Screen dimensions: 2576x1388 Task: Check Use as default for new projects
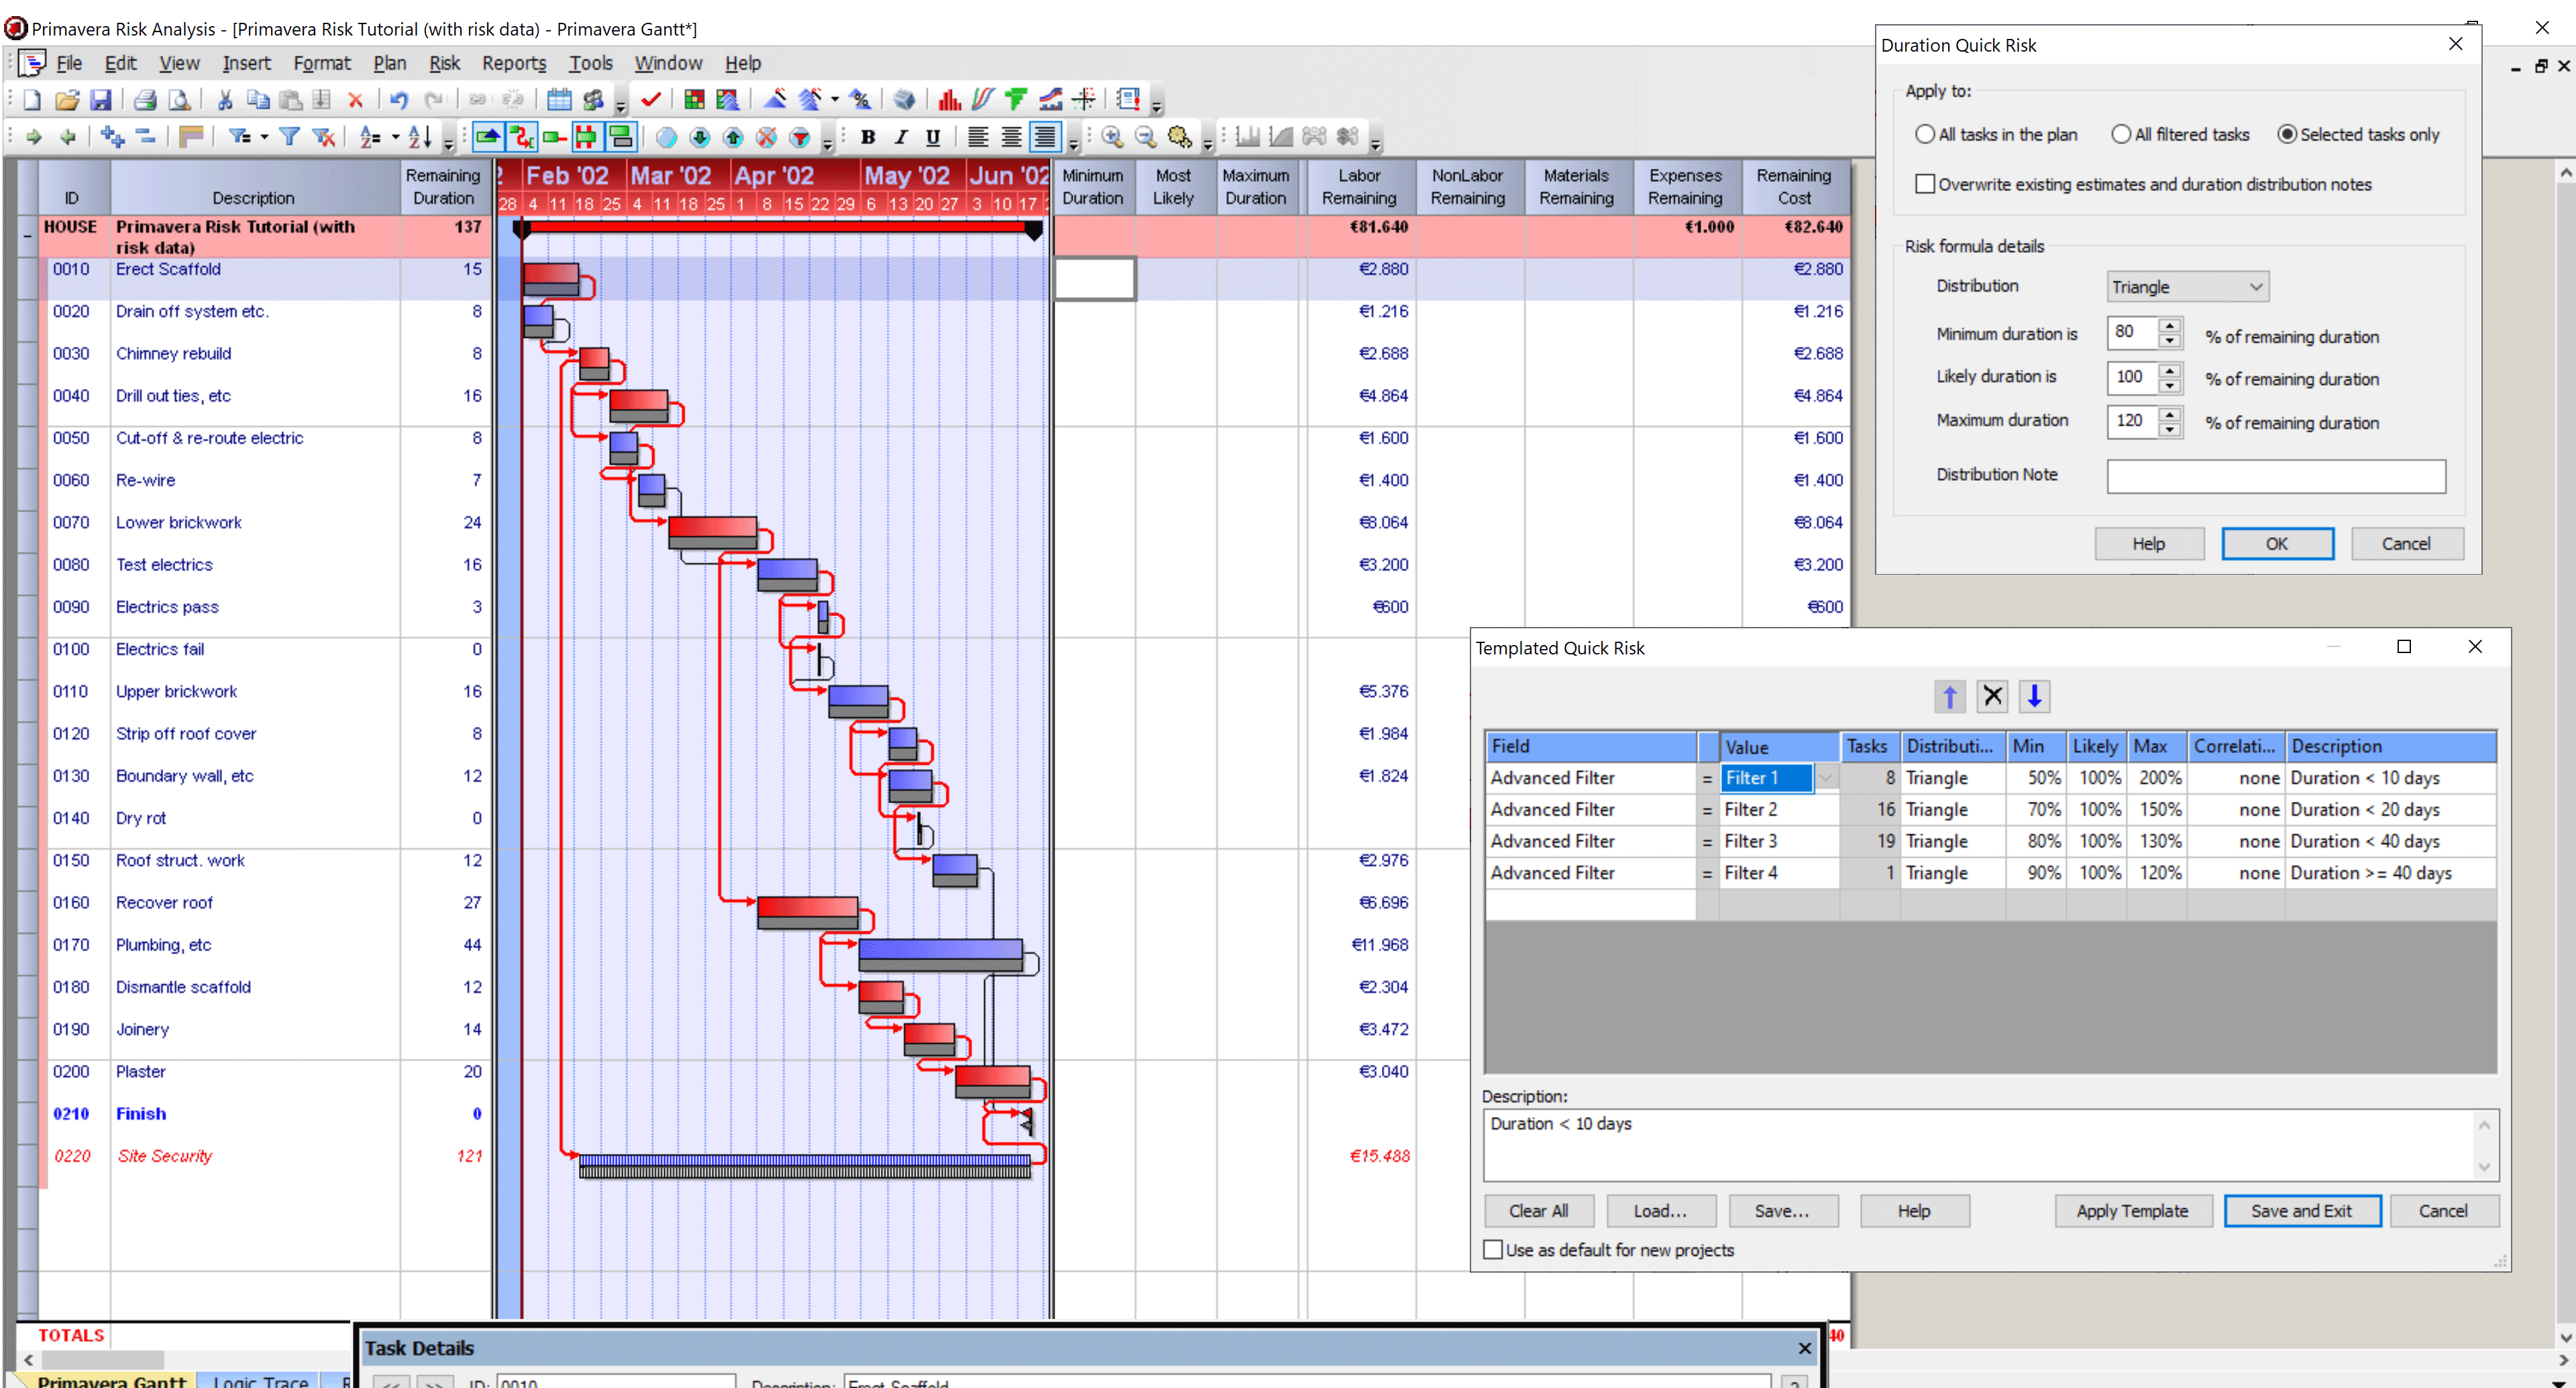click(x=1493, y=1250)
